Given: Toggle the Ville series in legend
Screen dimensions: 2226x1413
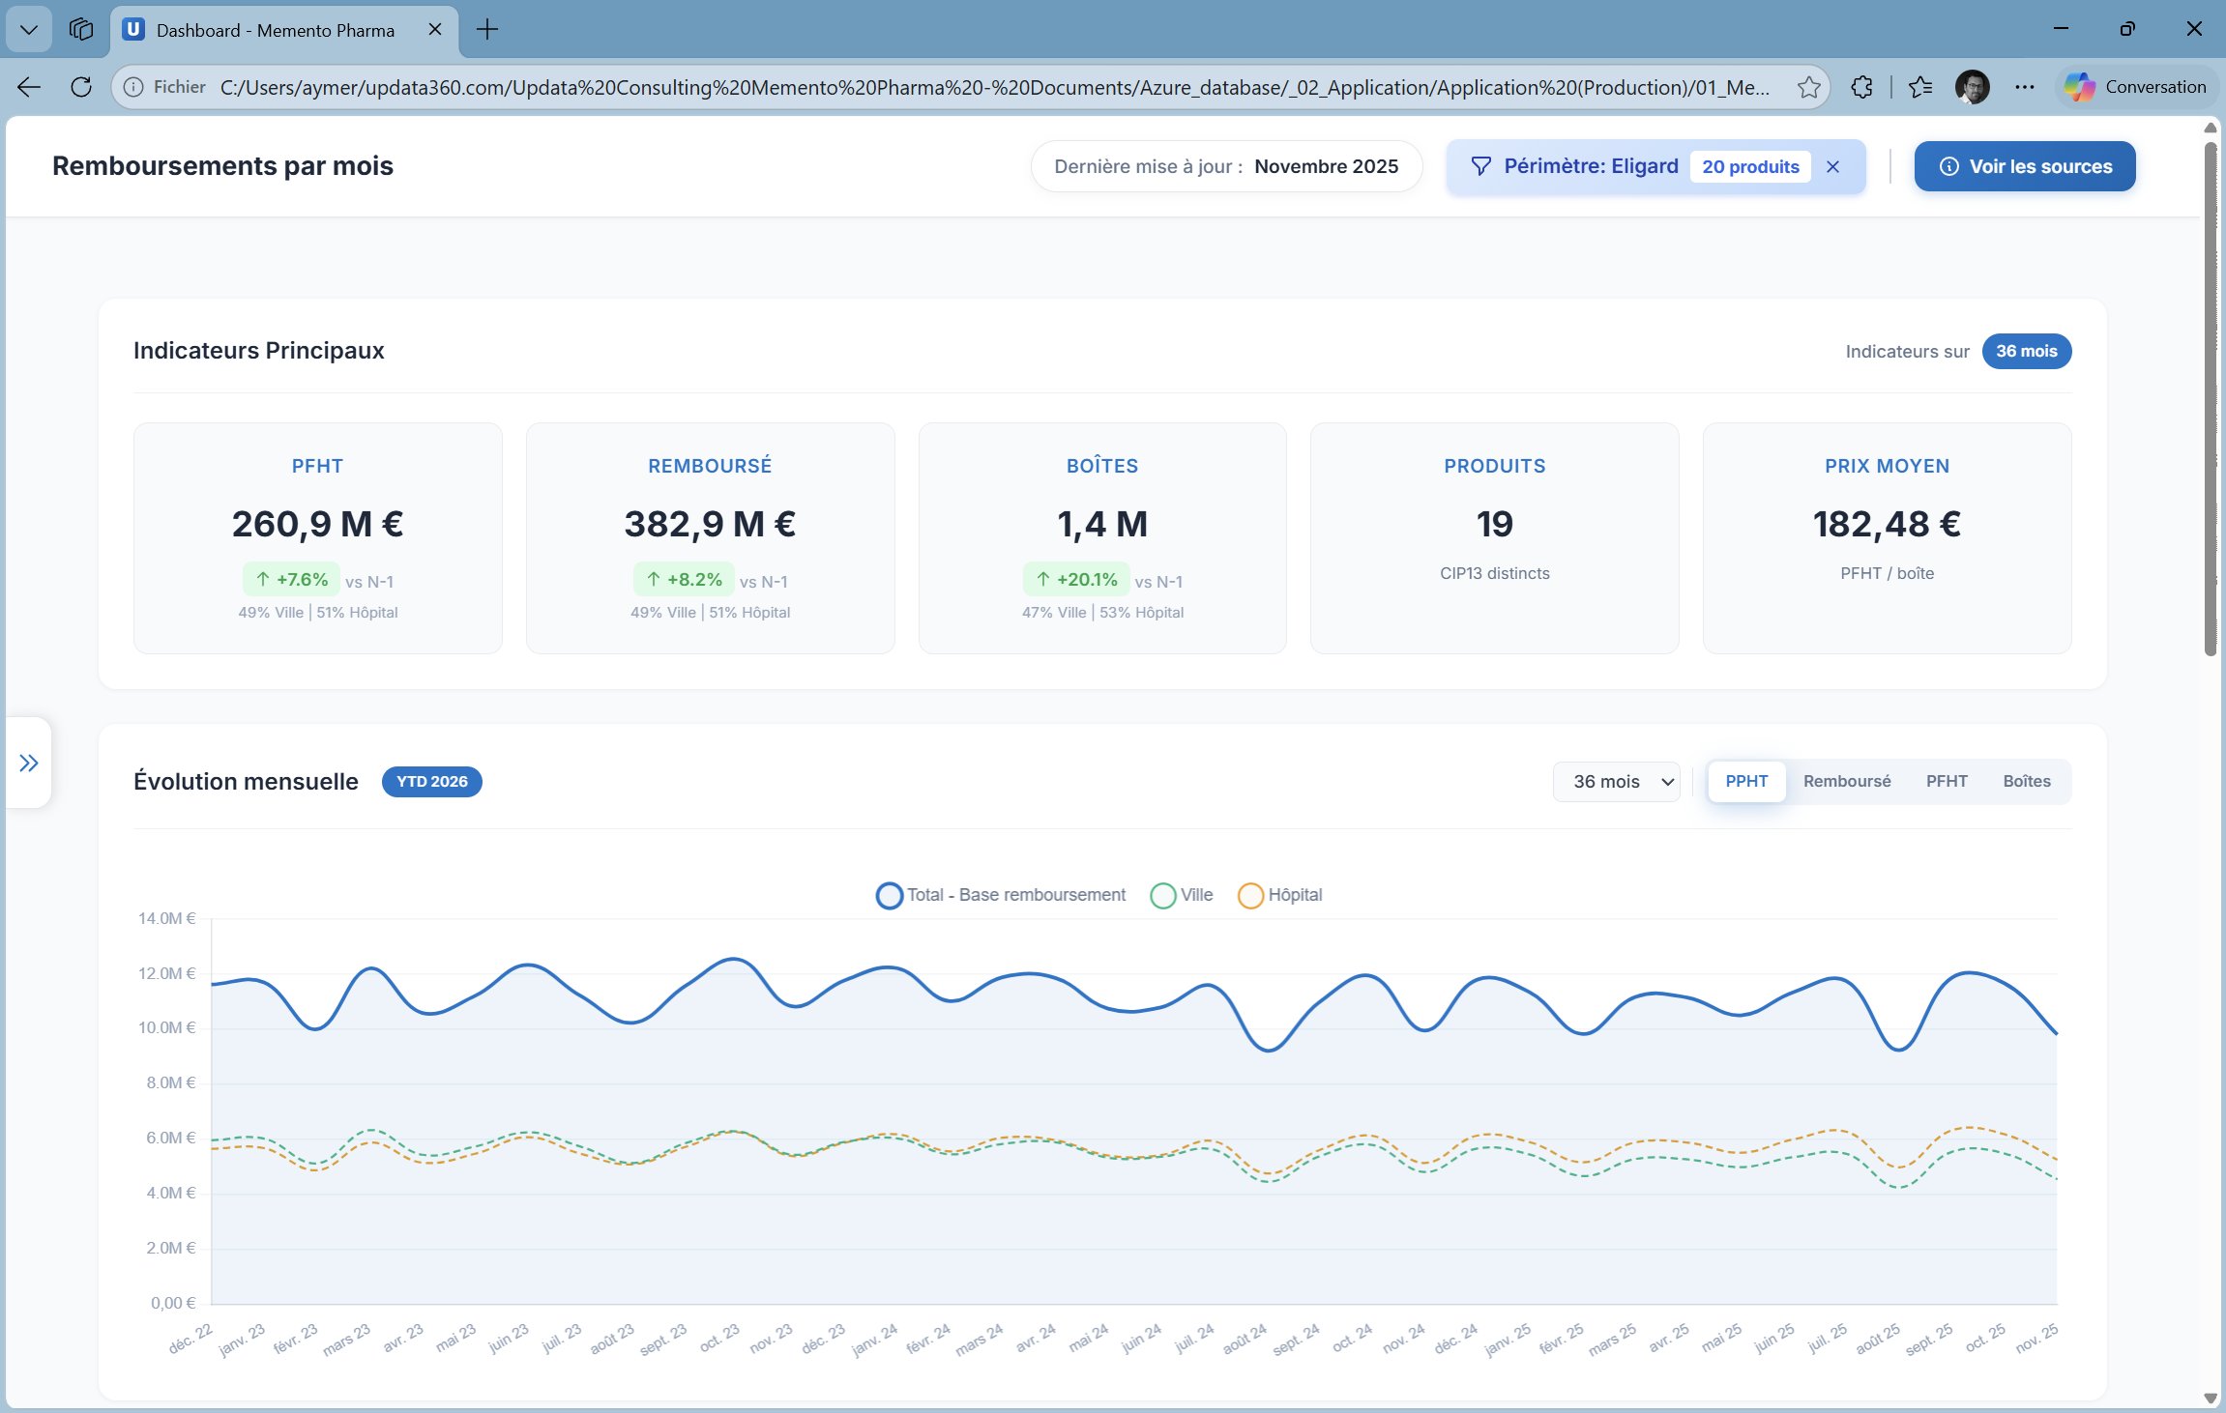Looking at the screenshot, I should pyautogui.click(x=1182, y=895).
